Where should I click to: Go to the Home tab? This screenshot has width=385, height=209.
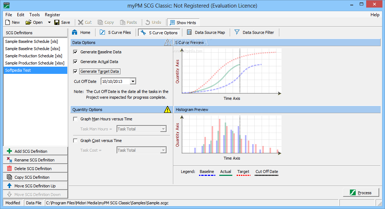click(x=81, y=32)
